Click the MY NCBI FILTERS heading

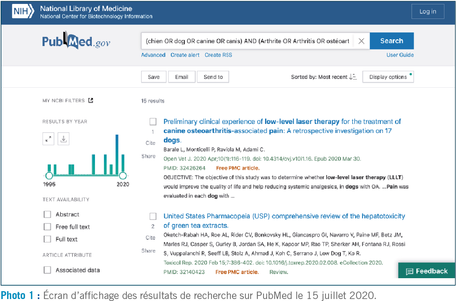(x=63, y=100)
